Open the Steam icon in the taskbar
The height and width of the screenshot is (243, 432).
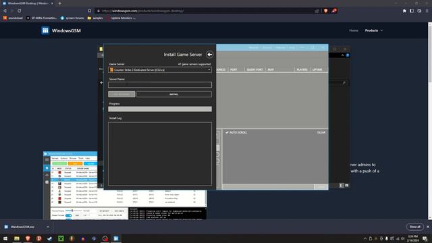point(49,238)
